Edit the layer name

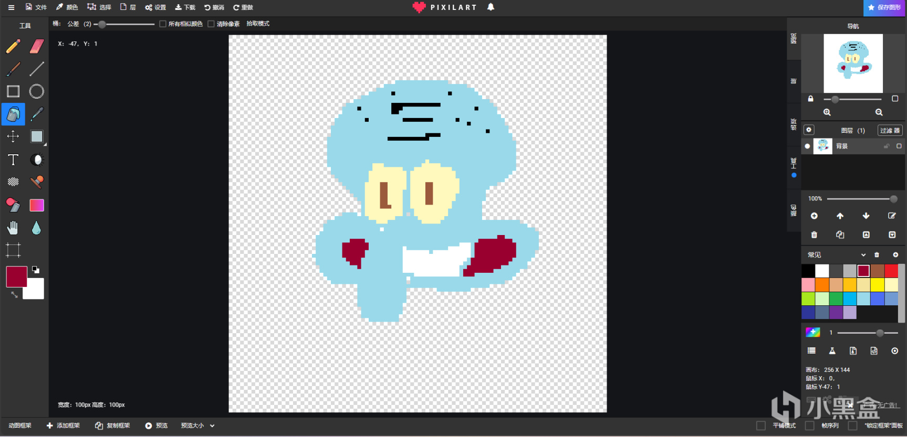(892, 216)
